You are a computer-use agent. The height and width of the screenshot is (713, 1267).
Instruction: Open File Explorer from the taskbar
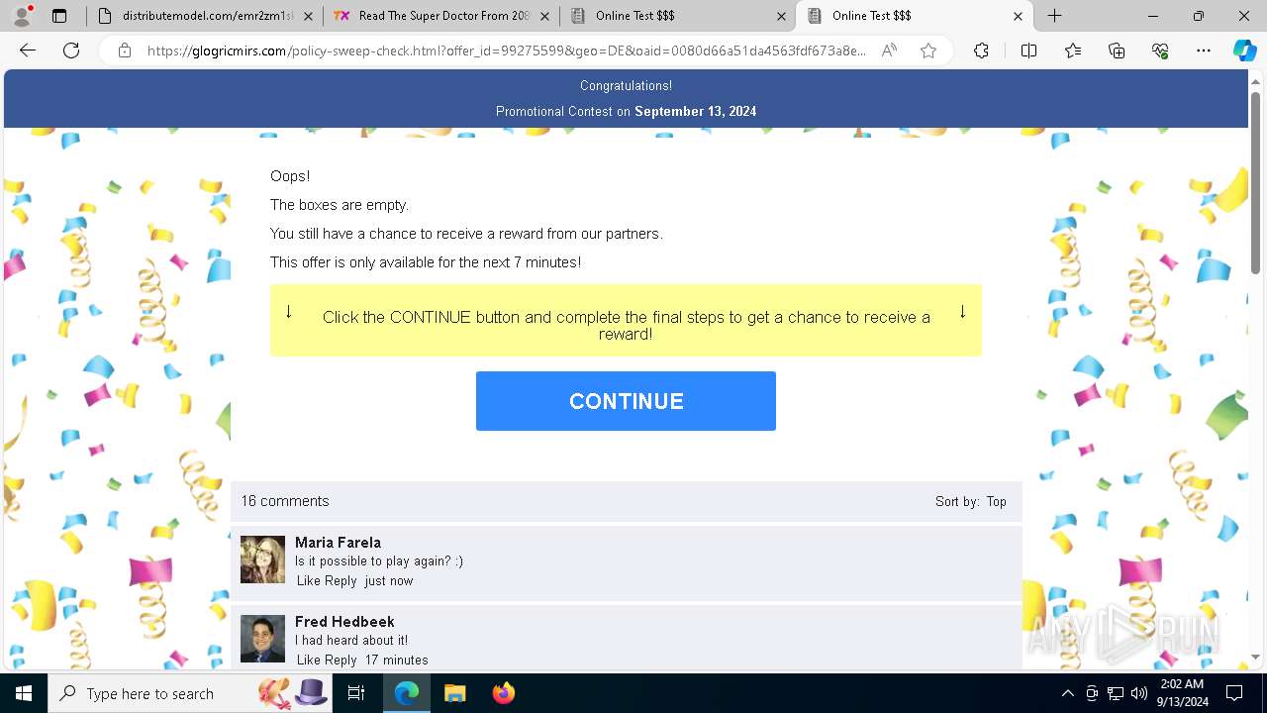(454, 693)
